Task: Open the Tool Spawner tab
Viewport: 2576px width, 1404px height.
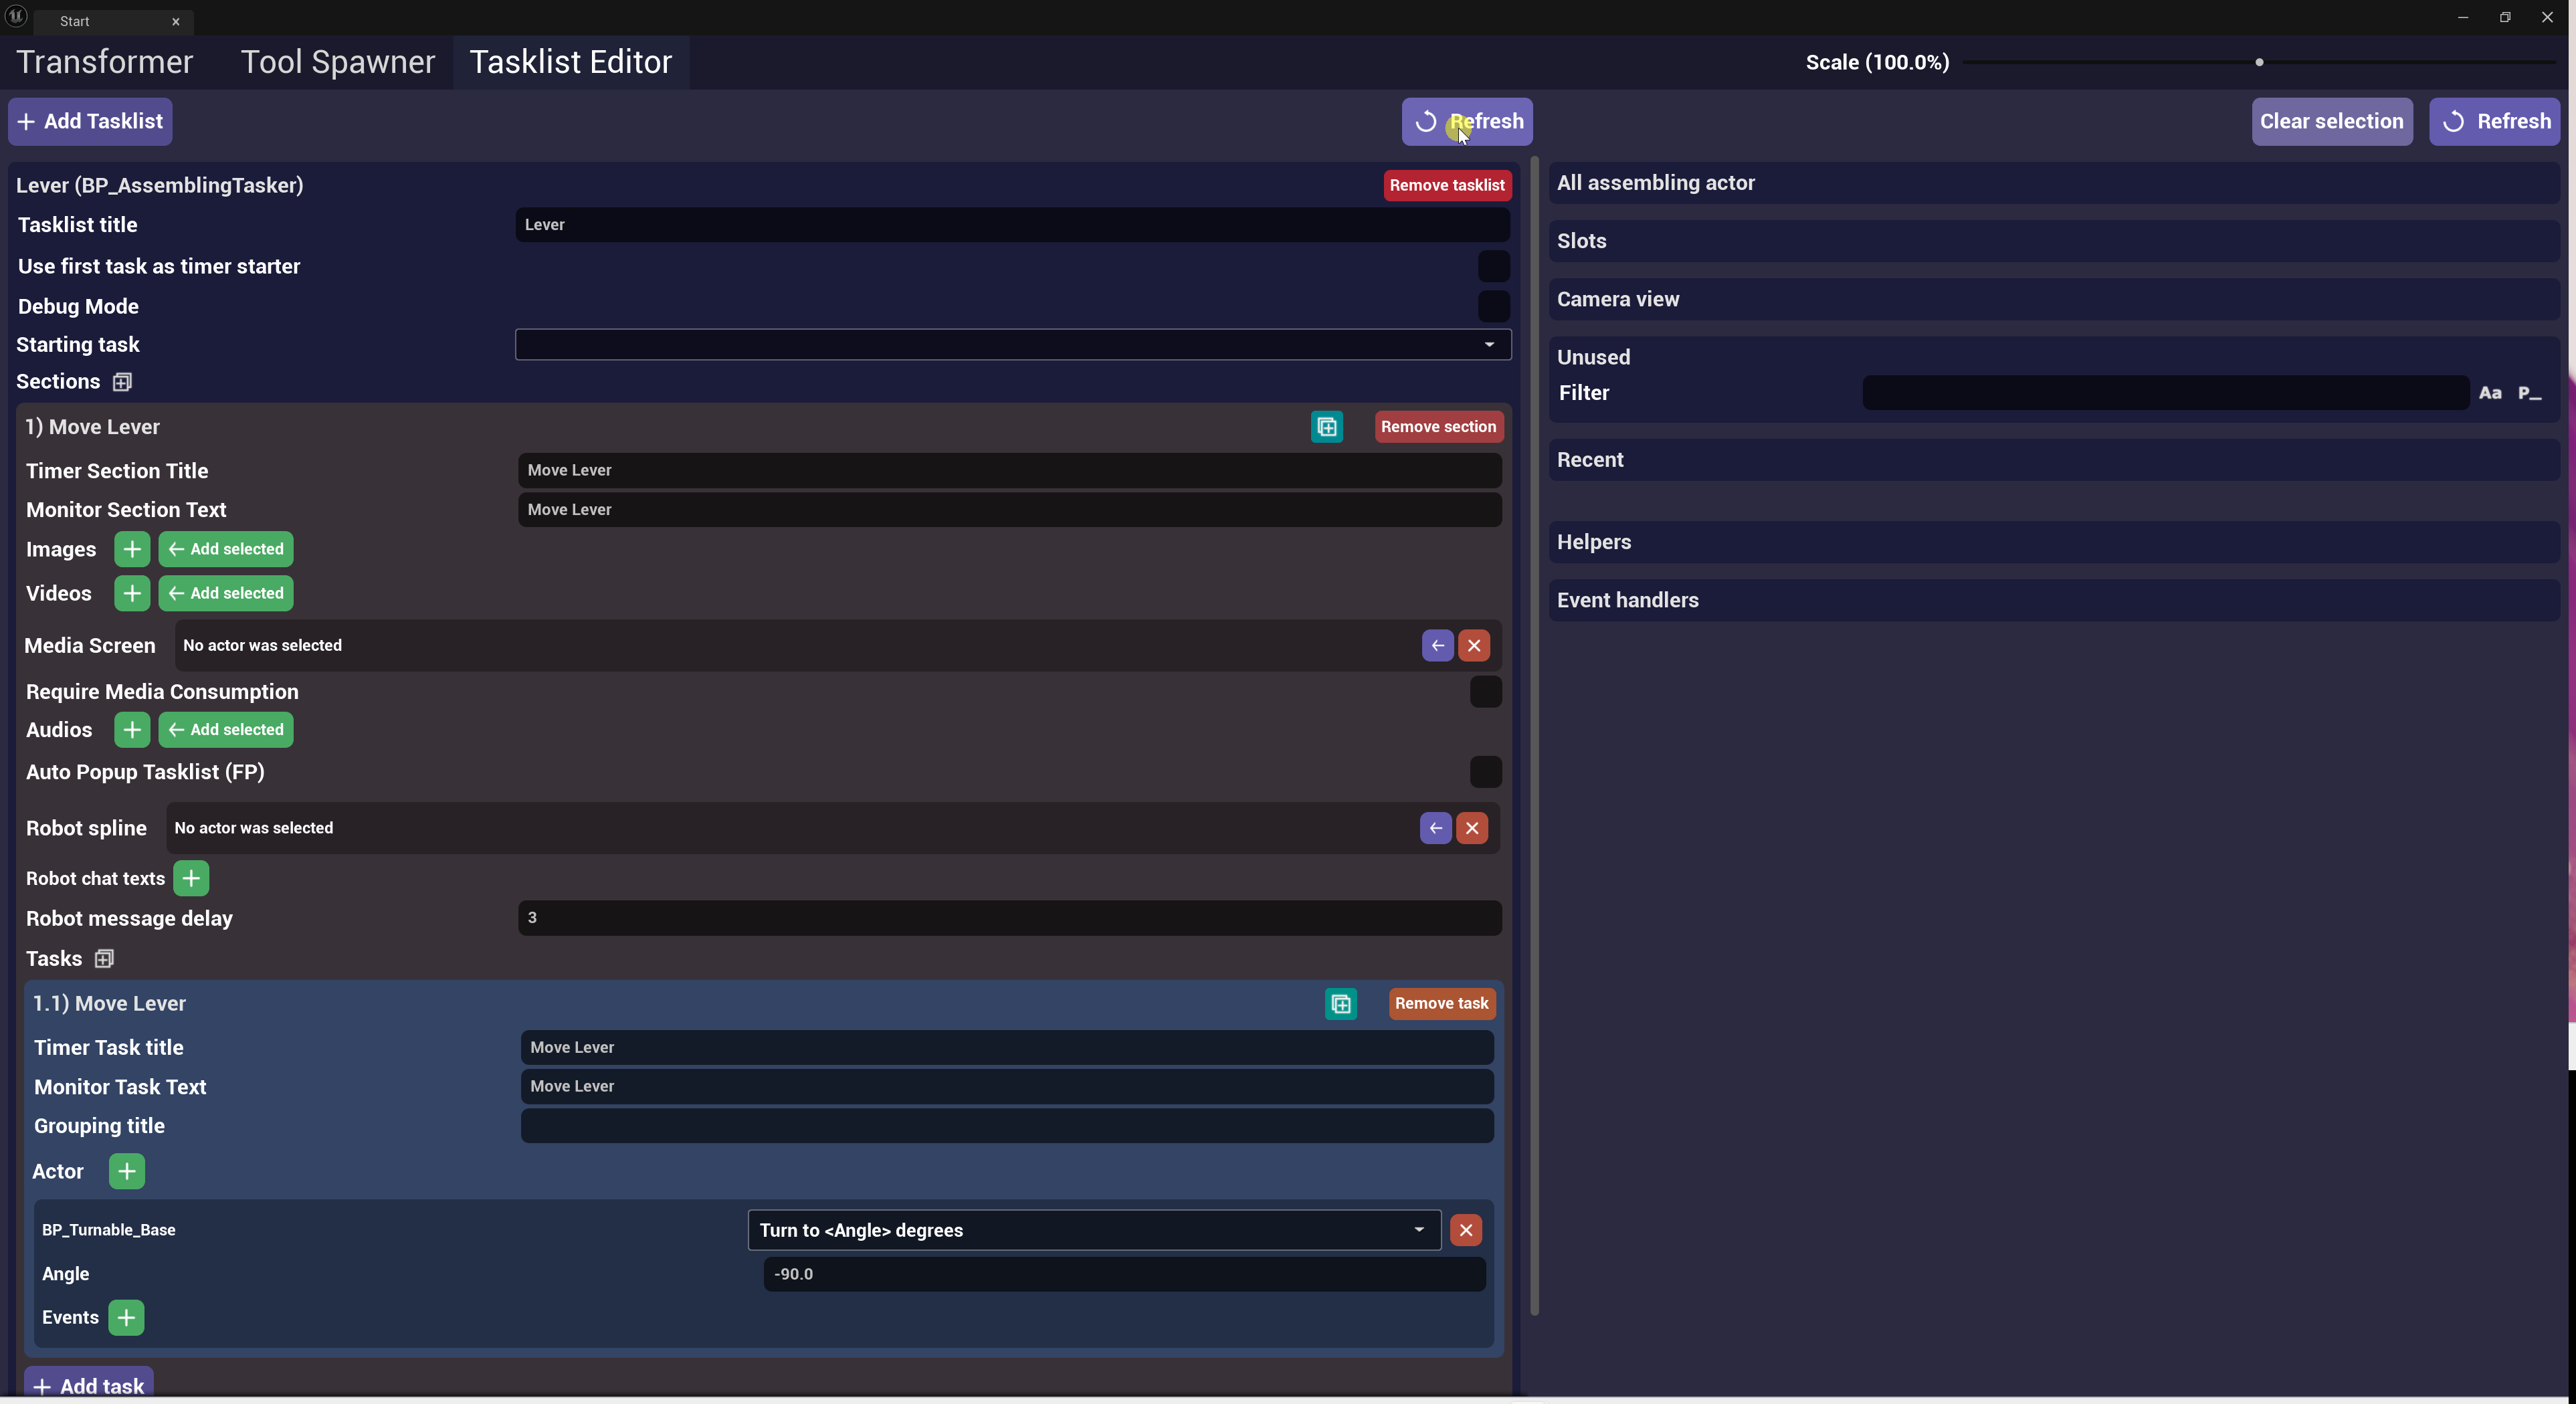Action: pos(337,62)
